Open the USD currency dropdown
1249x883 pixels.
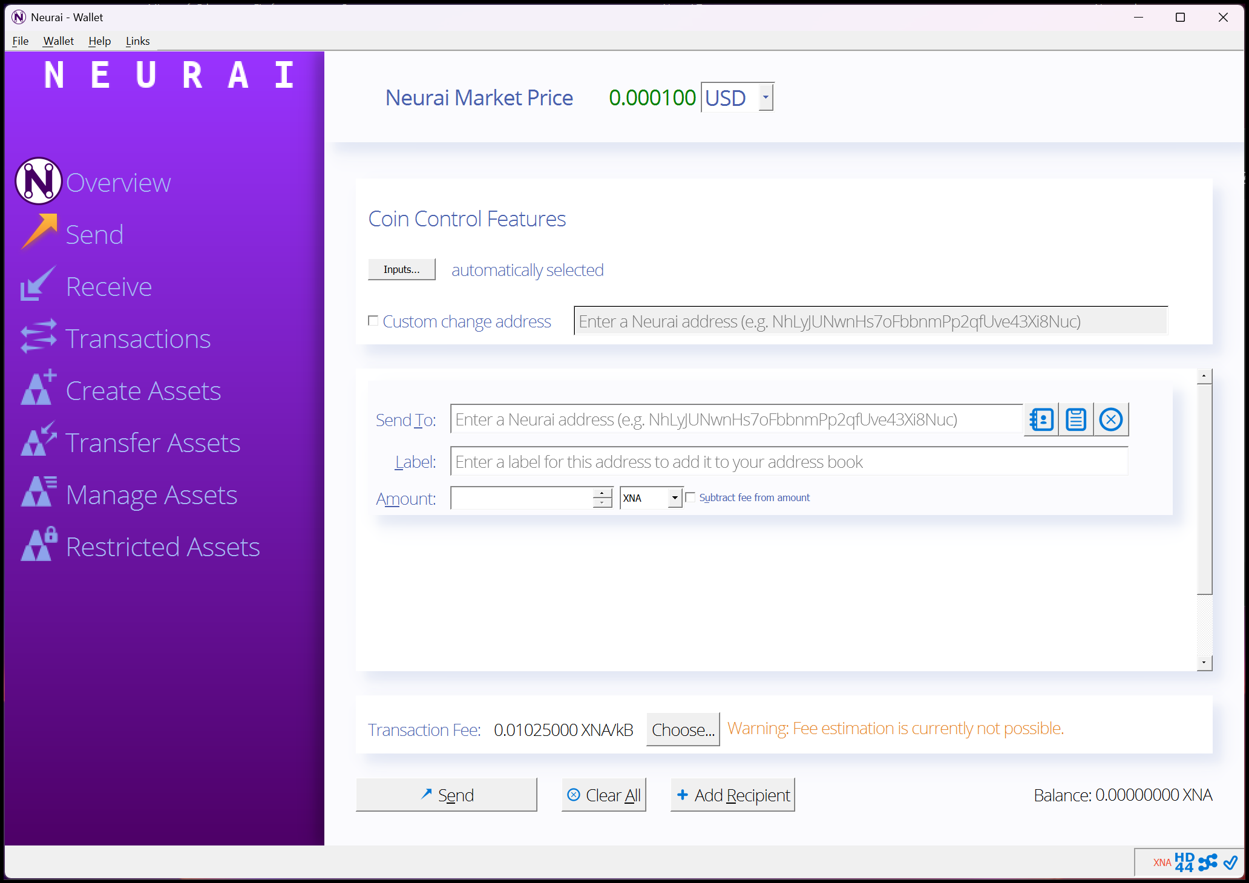(765, 97)
